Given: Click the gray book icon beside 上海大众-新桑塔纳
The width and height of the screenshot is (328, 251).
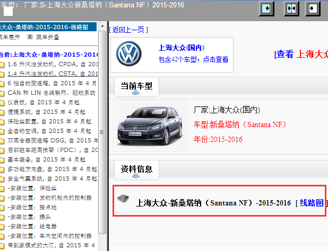Looking at the screenshot, I should pos(123,199).
